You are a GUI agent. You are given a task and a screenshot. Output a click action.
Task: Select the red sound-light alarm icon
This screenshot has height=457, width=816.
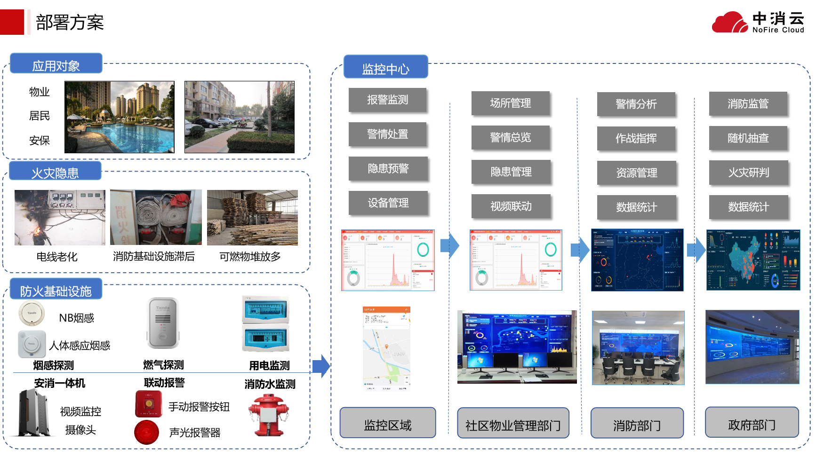coord(147,432)
